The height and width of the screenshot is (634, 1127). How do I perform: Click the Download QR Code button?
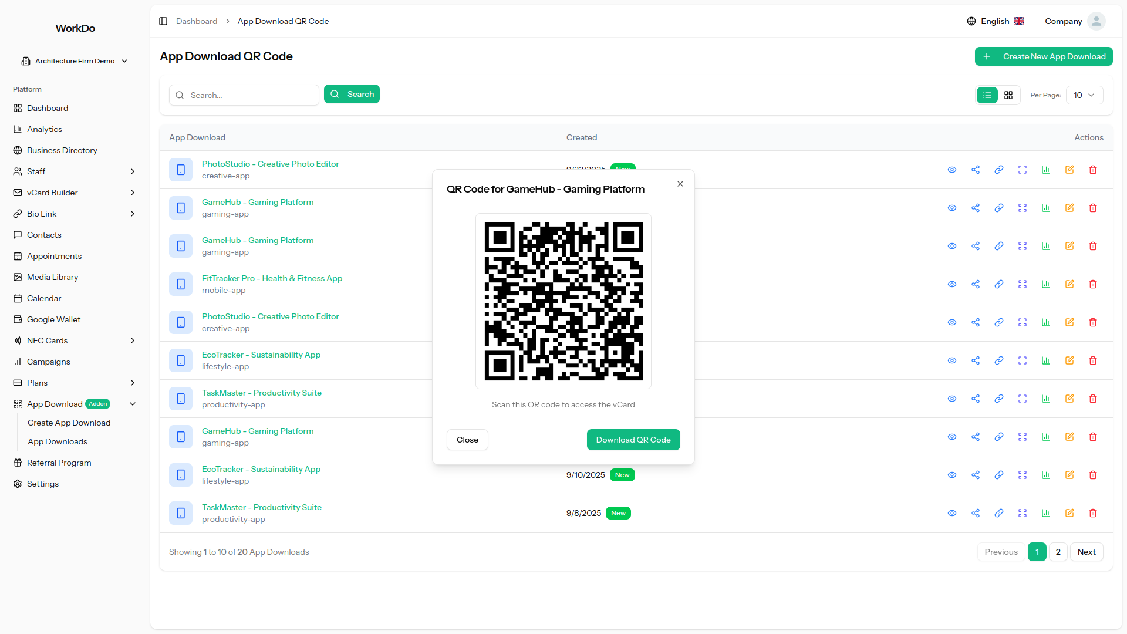click(633, 440)
